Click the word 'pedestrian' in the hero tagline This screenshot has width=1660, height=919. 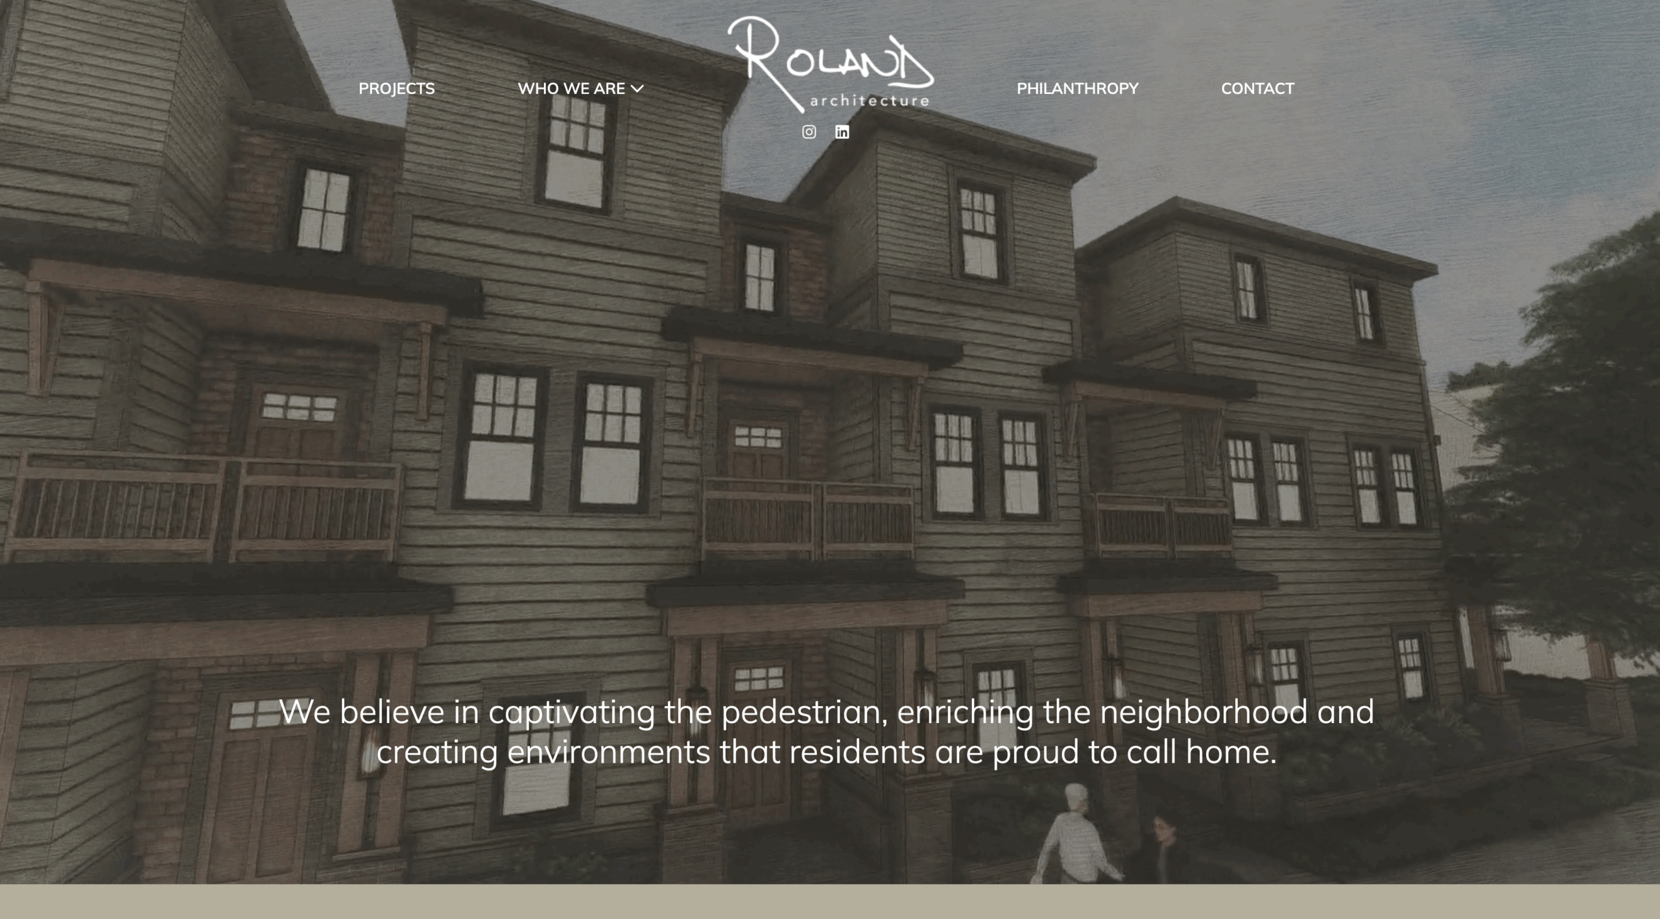point(803,711)
